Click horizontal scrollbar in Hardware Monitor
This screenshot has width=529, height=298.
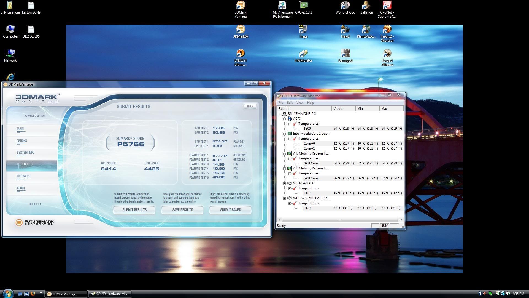click(x=340, y=220)
